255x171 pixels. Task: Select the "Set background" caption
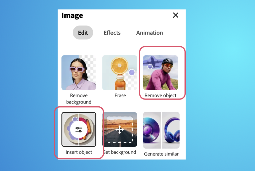click(x=120, y=152)
